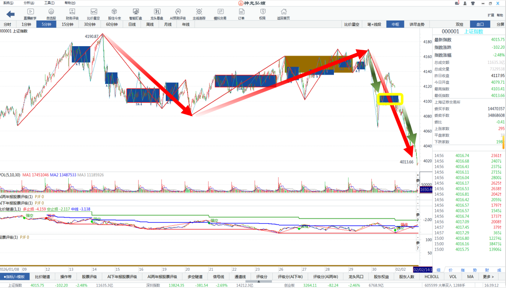Switch chart period to 15分钟

point(67,24)
